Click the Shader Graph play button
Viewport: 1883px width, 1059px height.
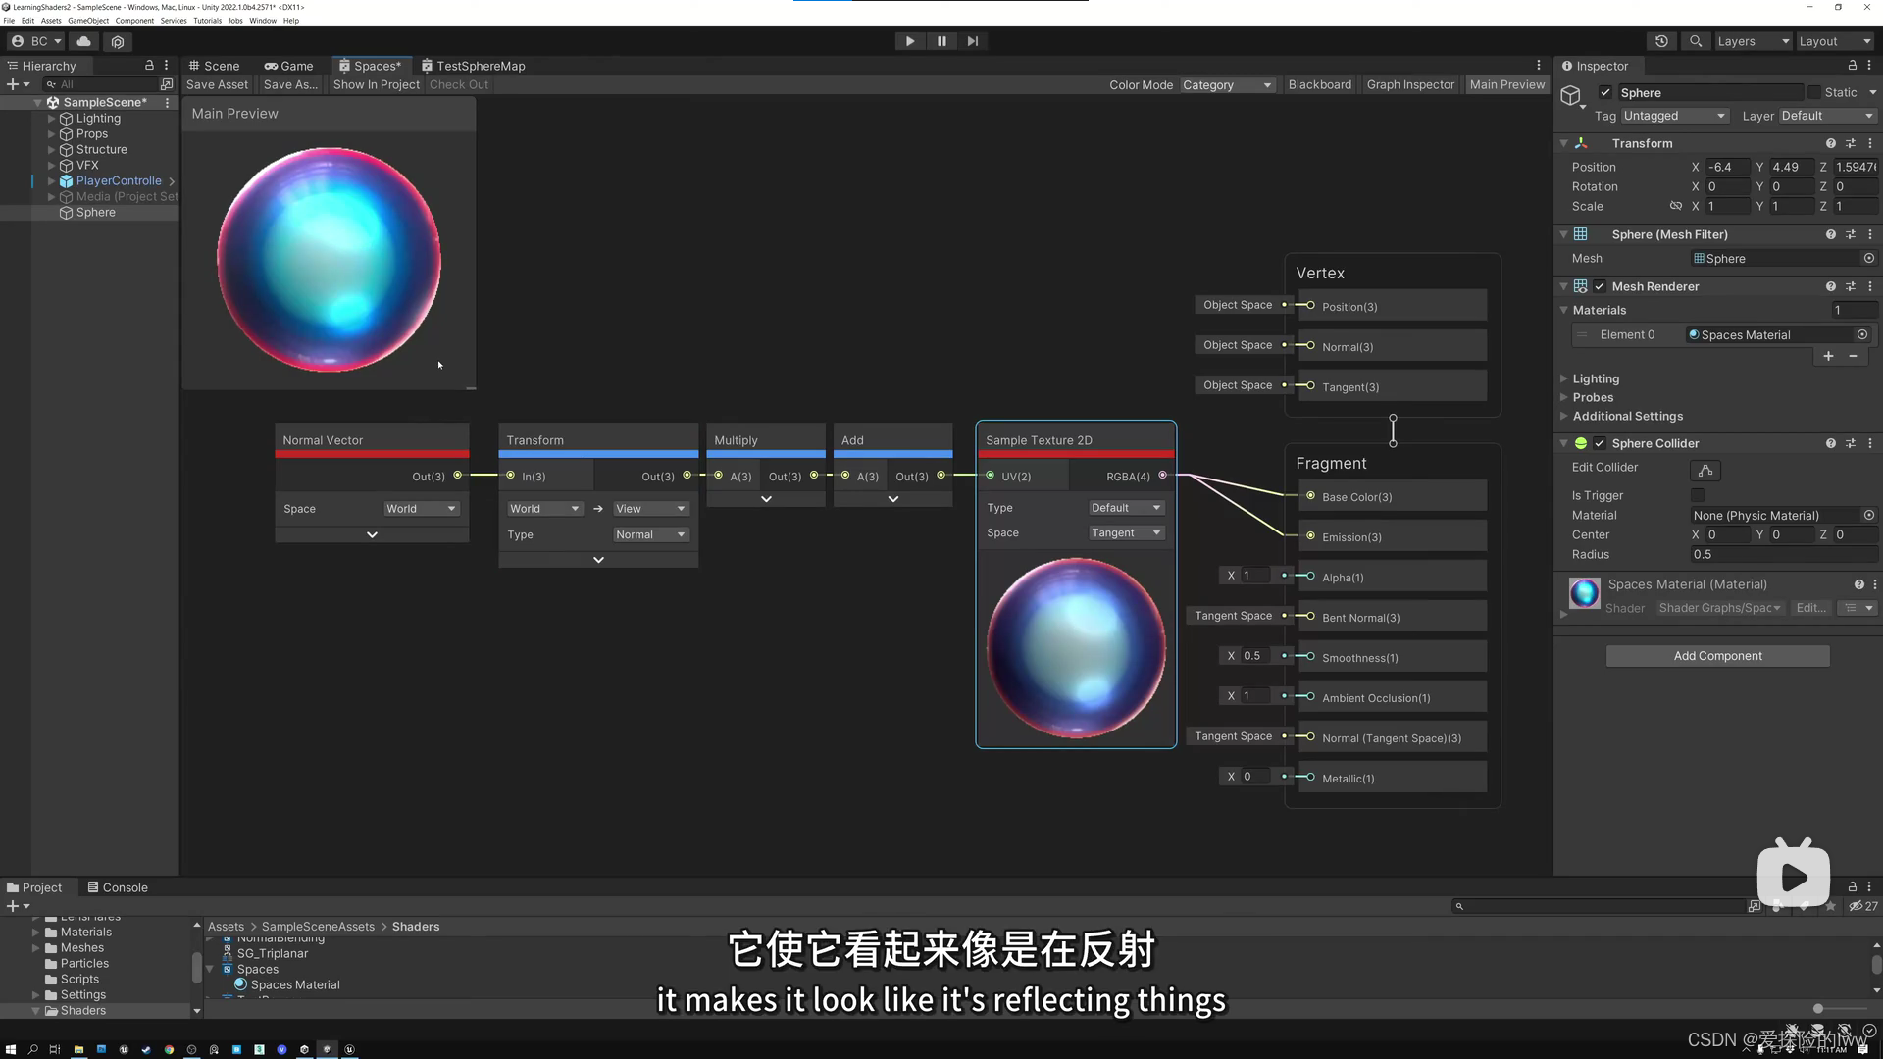pyautogui.click(x=909, y=40)
